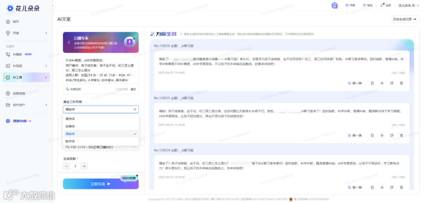Click the info icon next to 为你生成
424x203 pixels.
point(181,34)
